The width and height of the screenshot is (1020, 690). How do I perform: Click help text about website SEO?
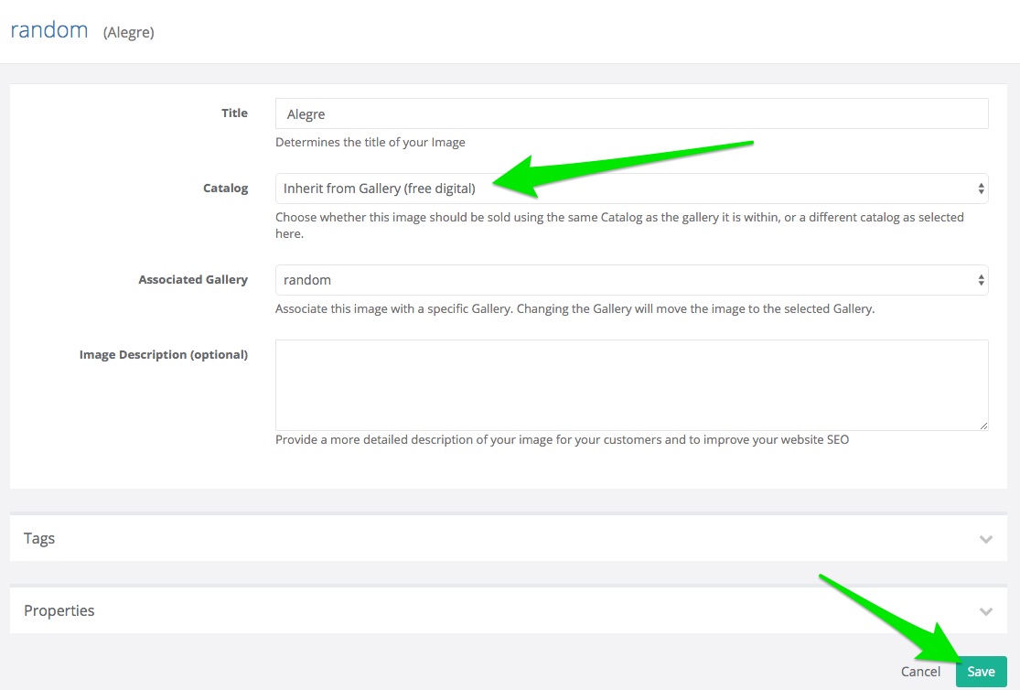click(x=562, y=439)
